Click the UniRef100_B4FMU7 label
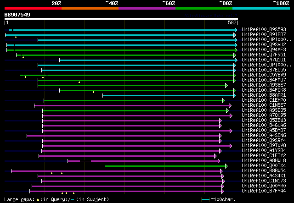Image resolution: width=294 pixels, height=203 pixels. tap(264, 80)
